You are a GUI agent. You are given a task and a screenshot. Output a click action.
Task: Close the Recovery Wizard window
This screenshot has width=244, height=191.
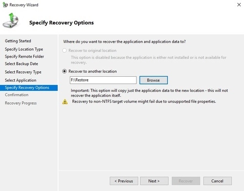(239, 5)
